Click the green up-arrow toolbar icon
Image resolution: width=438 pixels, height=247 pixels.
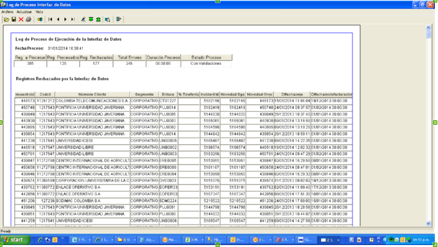coord(98,19)
